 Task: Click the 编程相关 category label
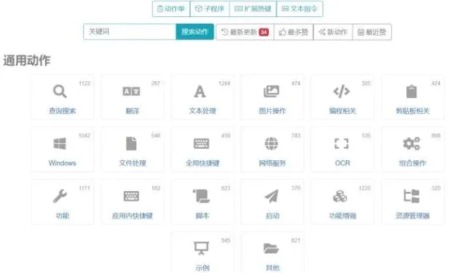click(343, 111)
